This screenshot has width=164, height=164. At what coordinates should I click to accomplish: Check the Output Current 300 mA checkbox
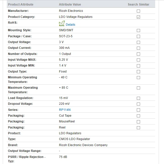click(138, 48)
